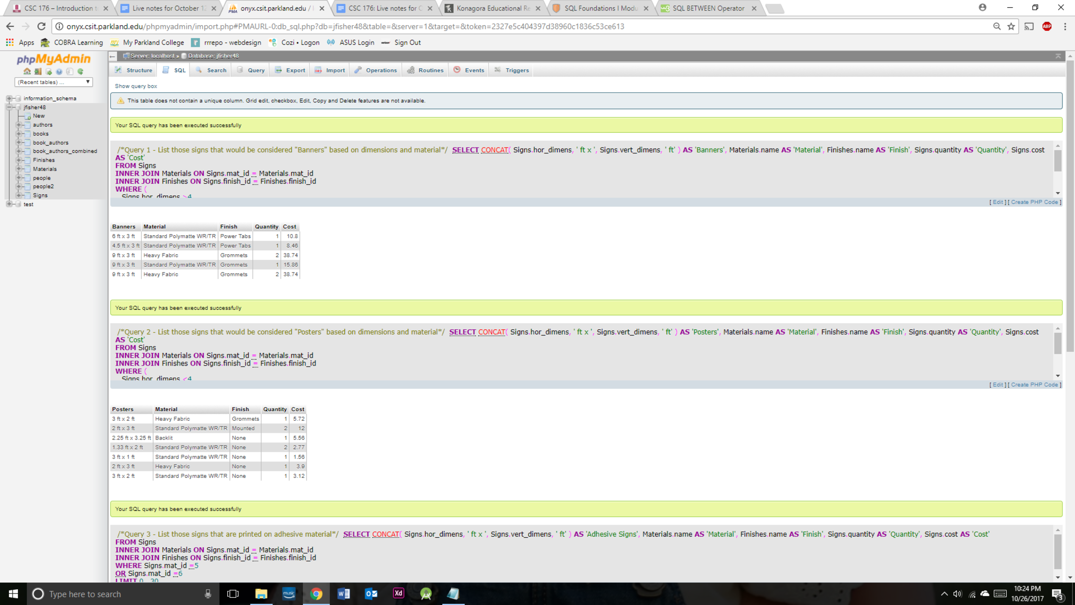Open the phpMyAdmin documentation help icon

(59, 71)
